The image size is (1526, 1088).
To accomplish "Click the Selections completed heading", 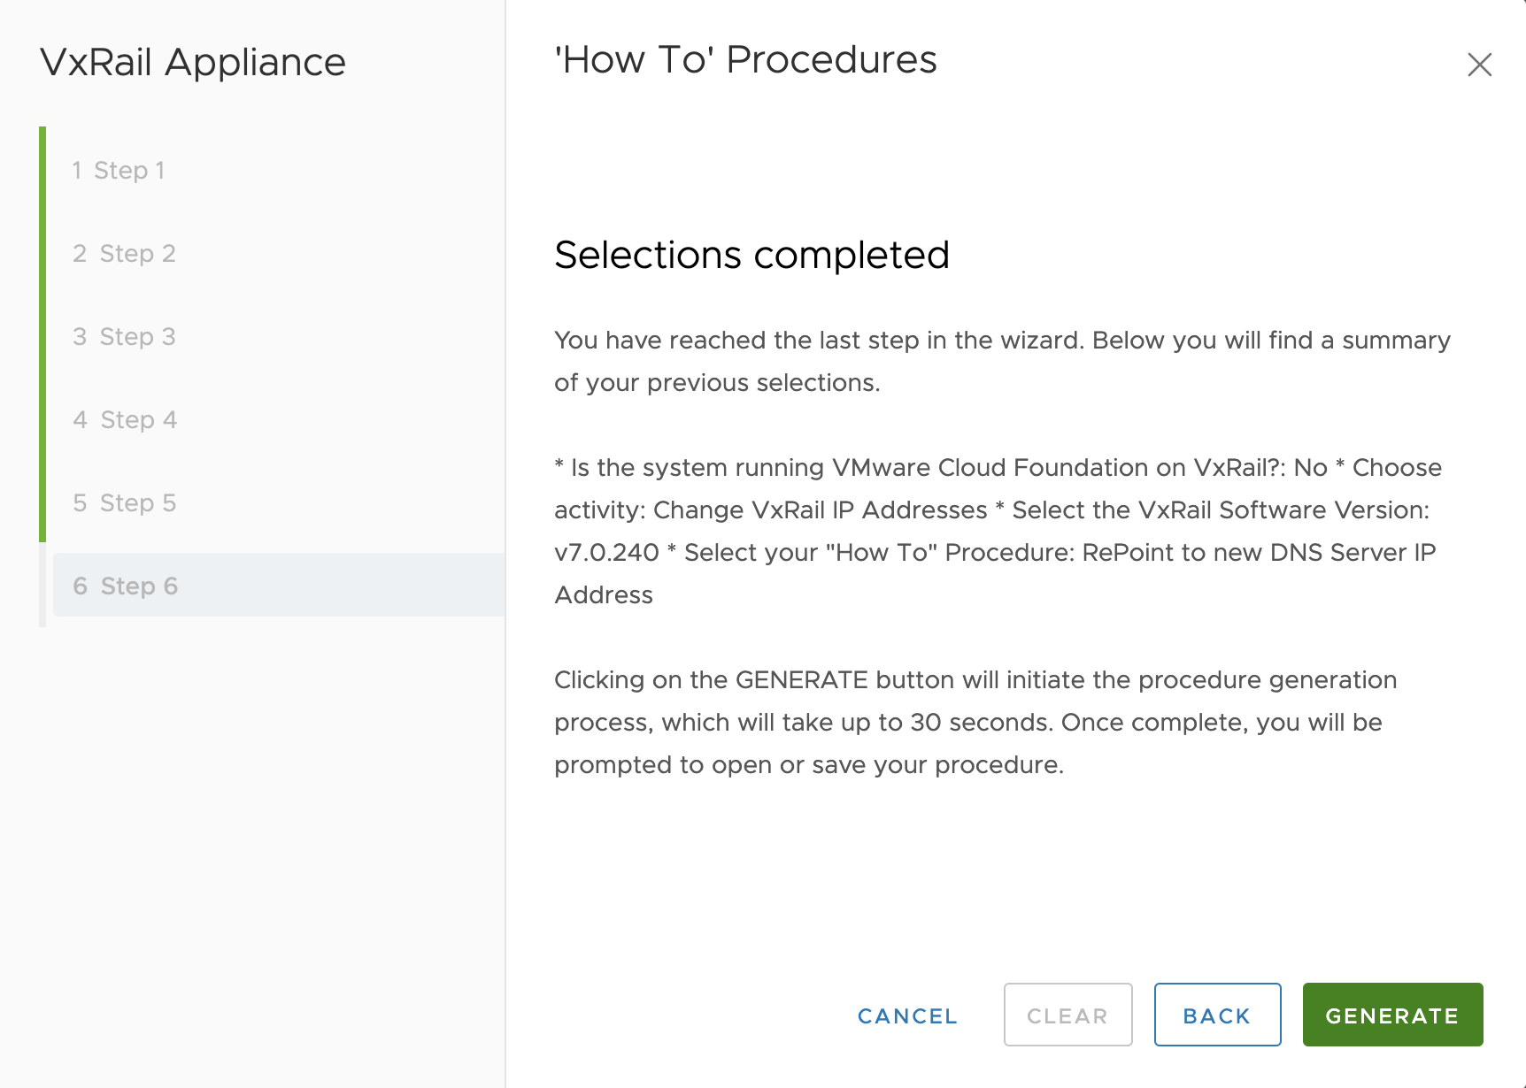I will (x=751, y=255).
